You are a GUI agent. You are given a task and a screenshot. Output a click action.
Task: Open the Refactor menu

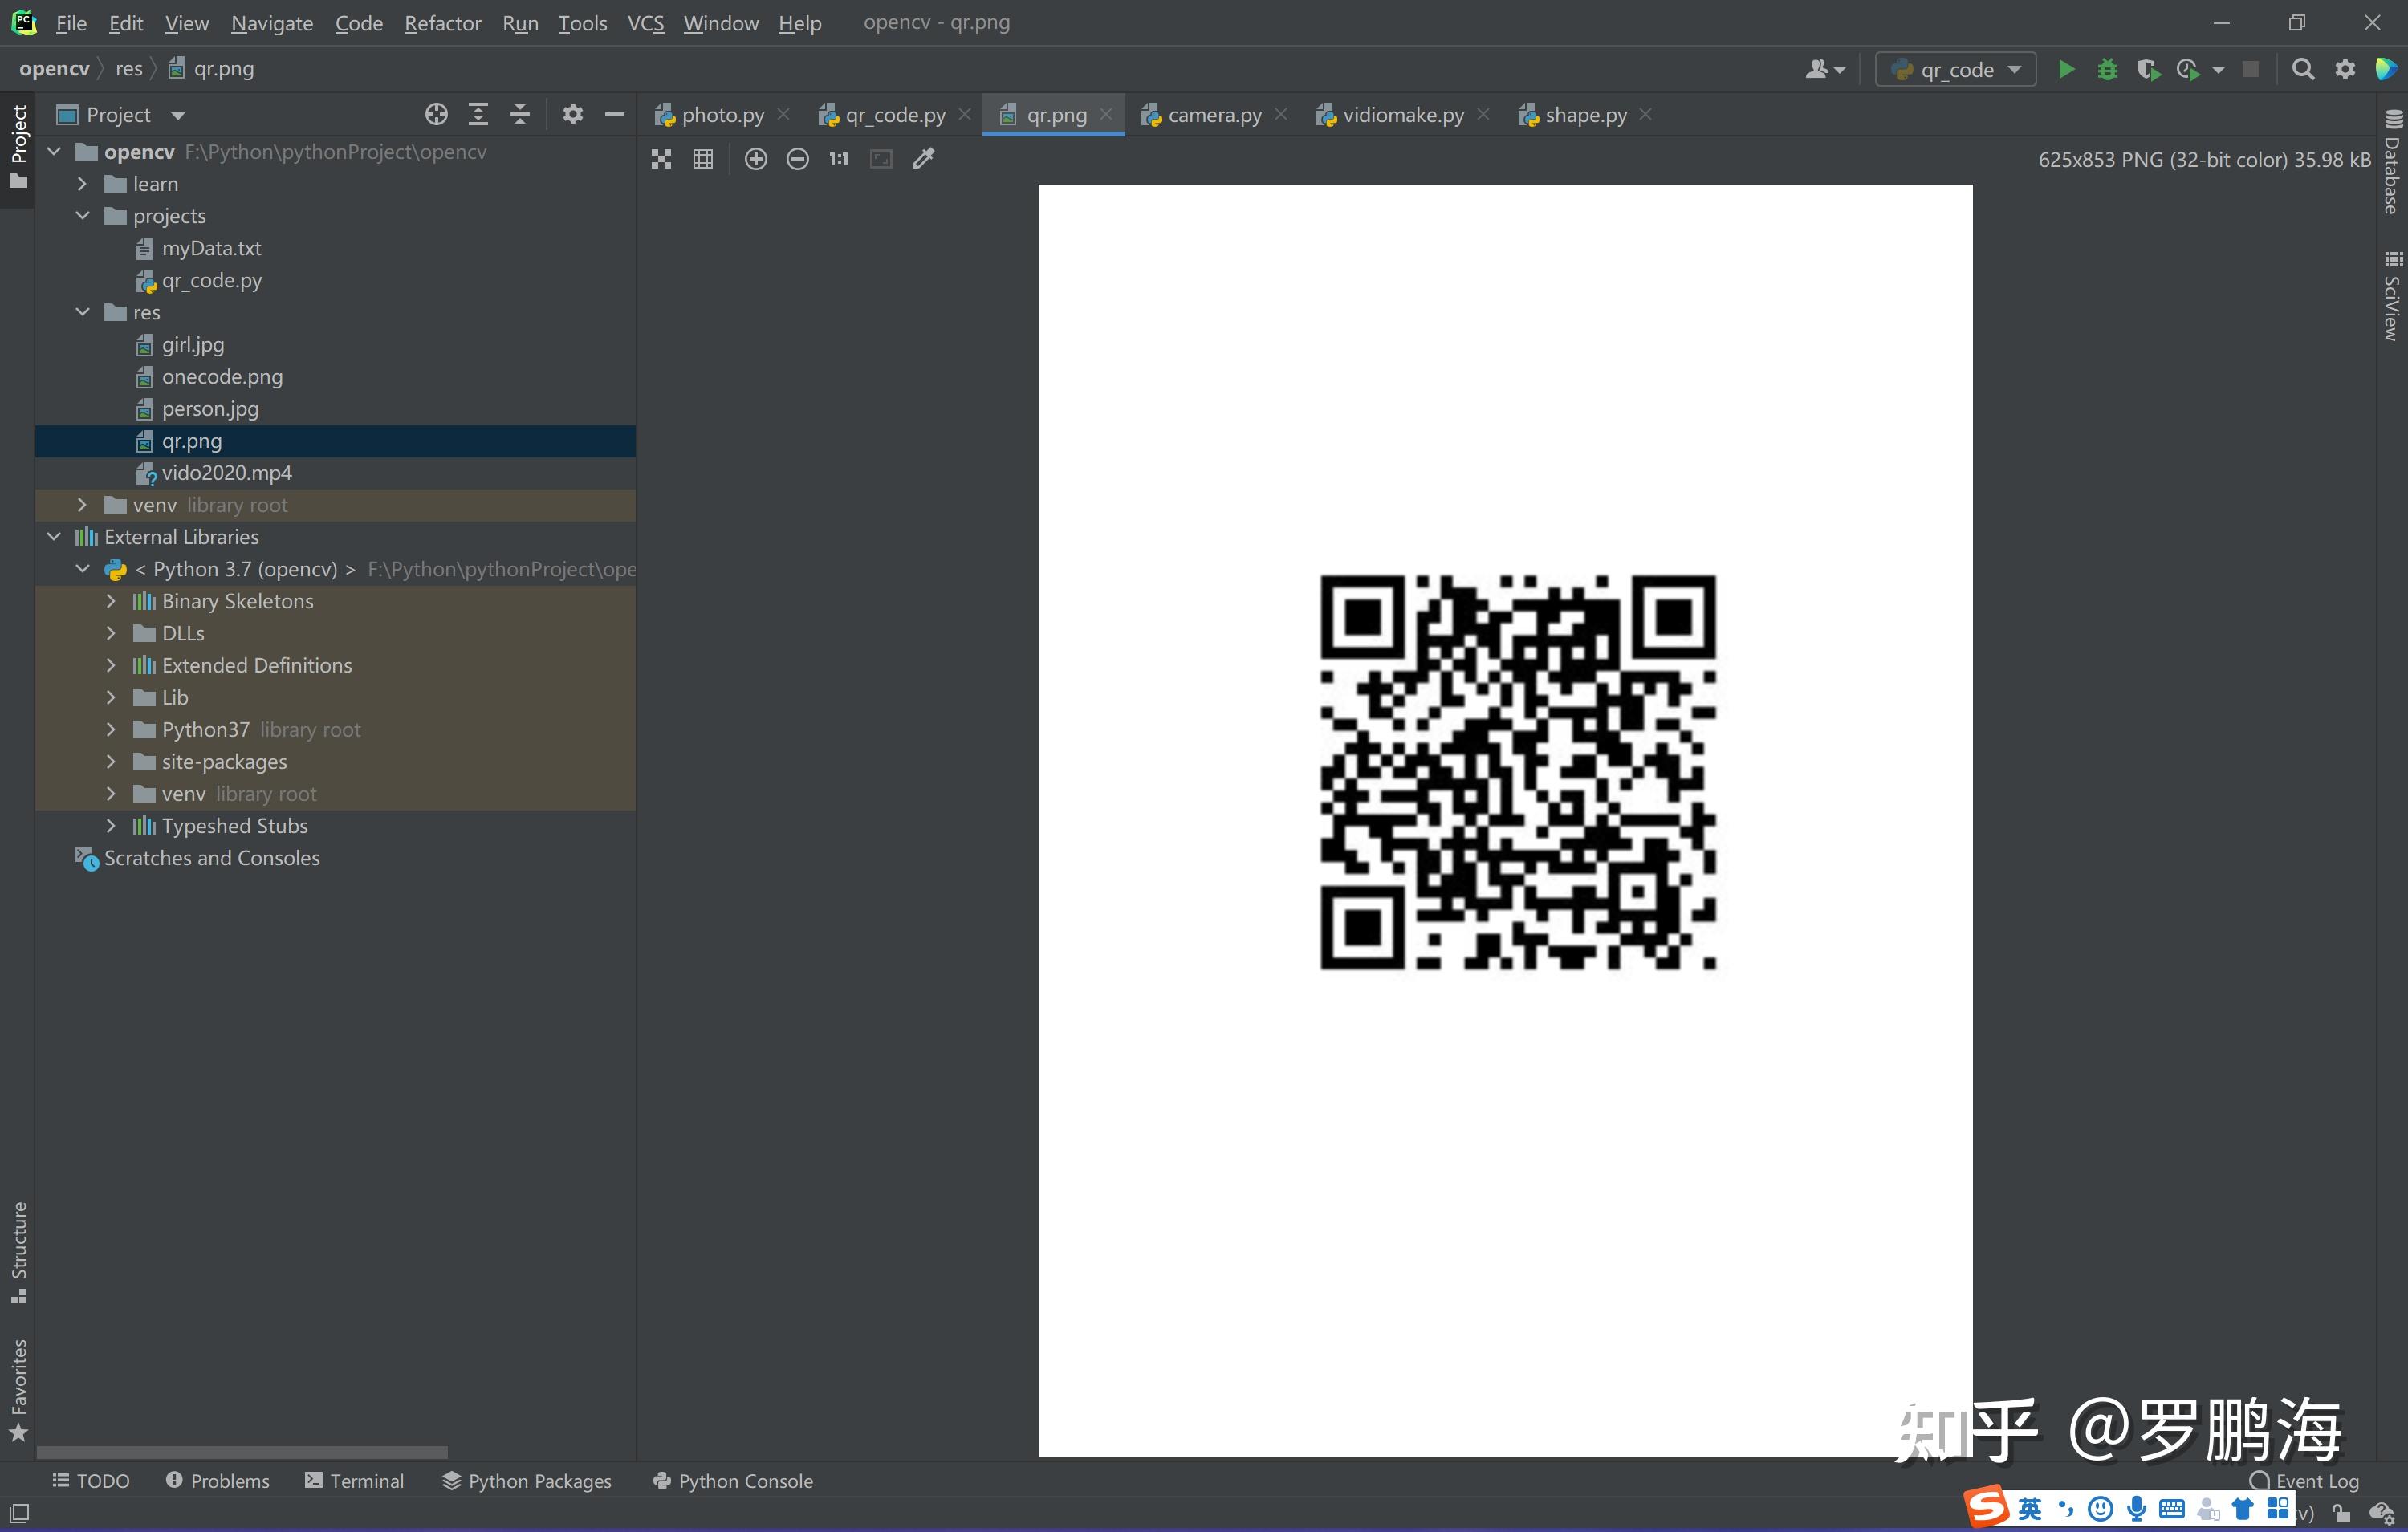pos(442,23)
